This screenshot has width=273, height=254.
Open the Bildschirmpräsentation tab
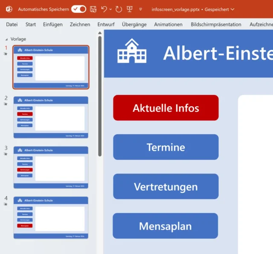216,24
